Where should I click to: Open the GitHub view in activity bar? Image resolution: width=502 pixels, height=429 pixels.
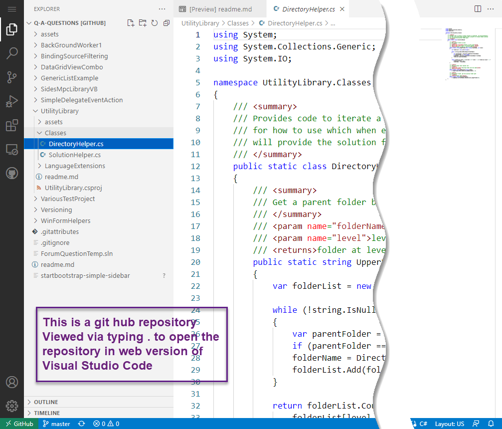tap(12, 173)
